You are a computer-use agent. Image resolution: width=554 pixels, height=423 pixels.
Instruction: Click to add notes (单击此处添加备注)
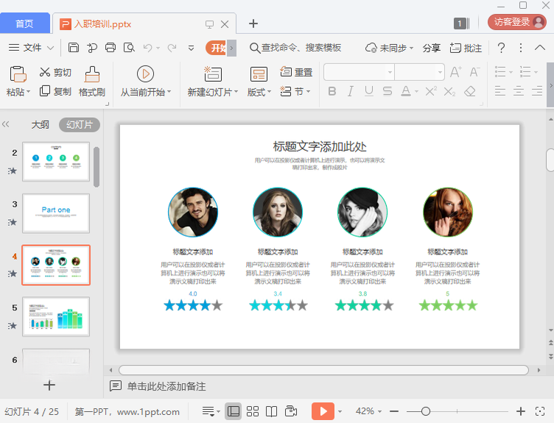point(166,386)
